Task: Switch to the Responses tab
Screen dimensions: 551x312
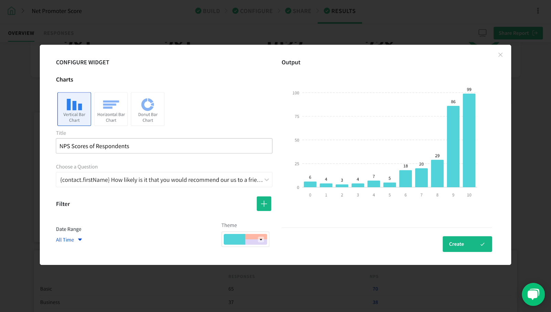Action: pyautogui.click(x=59, y=33)
